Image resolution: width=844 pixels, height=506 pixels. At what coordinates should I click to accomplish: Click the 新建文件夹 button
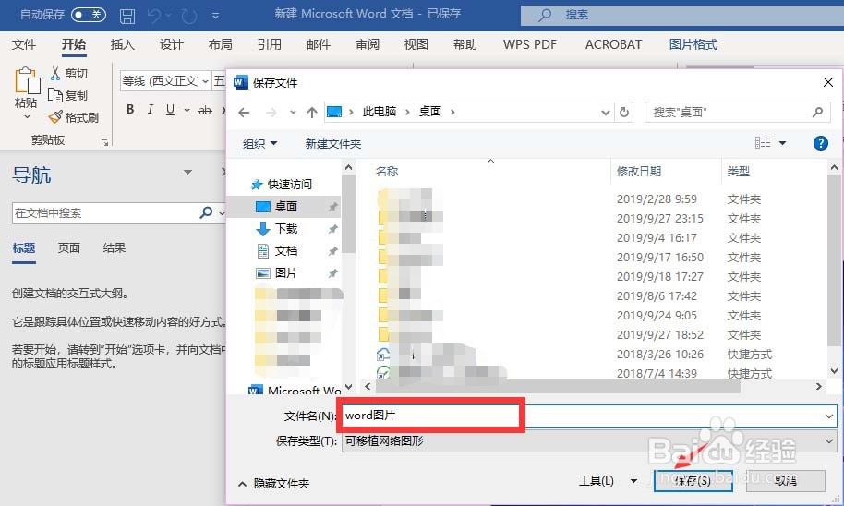pyautogui.click(x=332, y=144)
